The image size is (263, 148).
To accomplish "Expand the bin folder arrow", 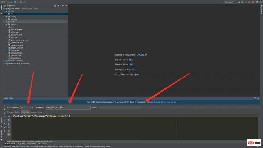I will [6, 14].
